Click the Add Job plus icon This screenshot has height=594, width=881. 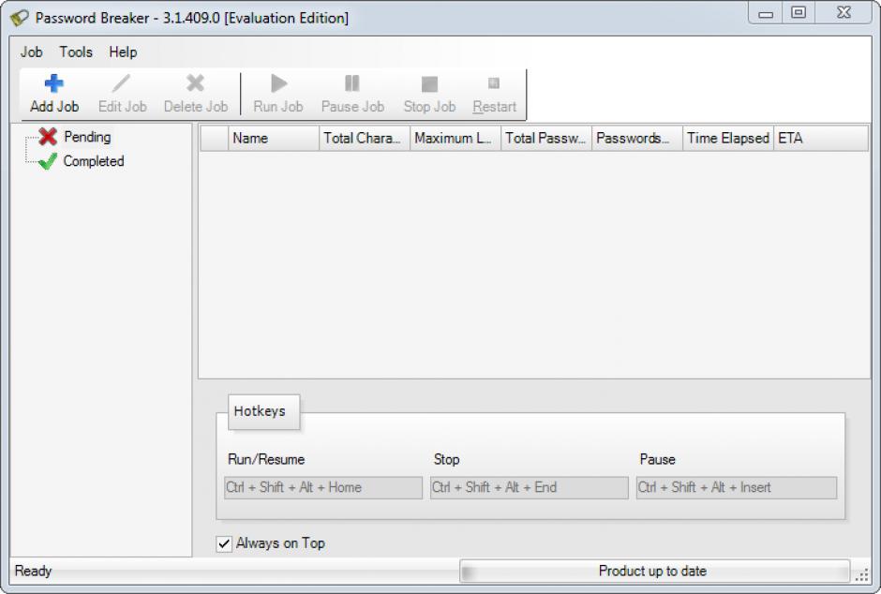pyautogui.click(x=54, y=83)
